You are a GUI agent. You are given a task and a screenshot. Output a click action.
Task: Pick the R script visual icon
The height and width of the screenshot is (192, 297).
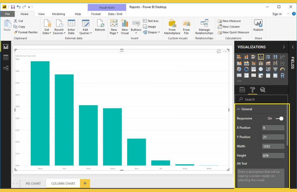pos(282,75)
